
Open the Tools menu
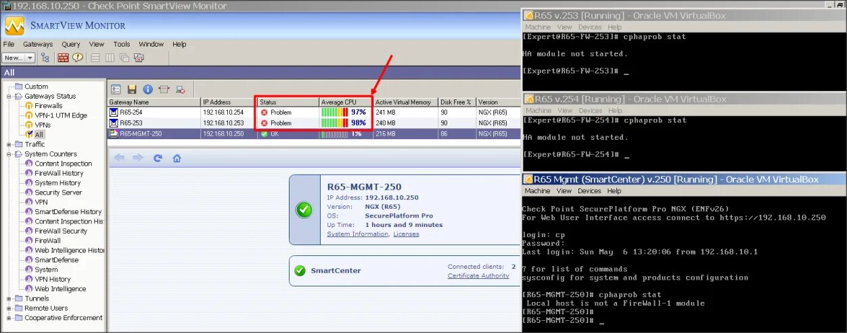tap(122, 45)
